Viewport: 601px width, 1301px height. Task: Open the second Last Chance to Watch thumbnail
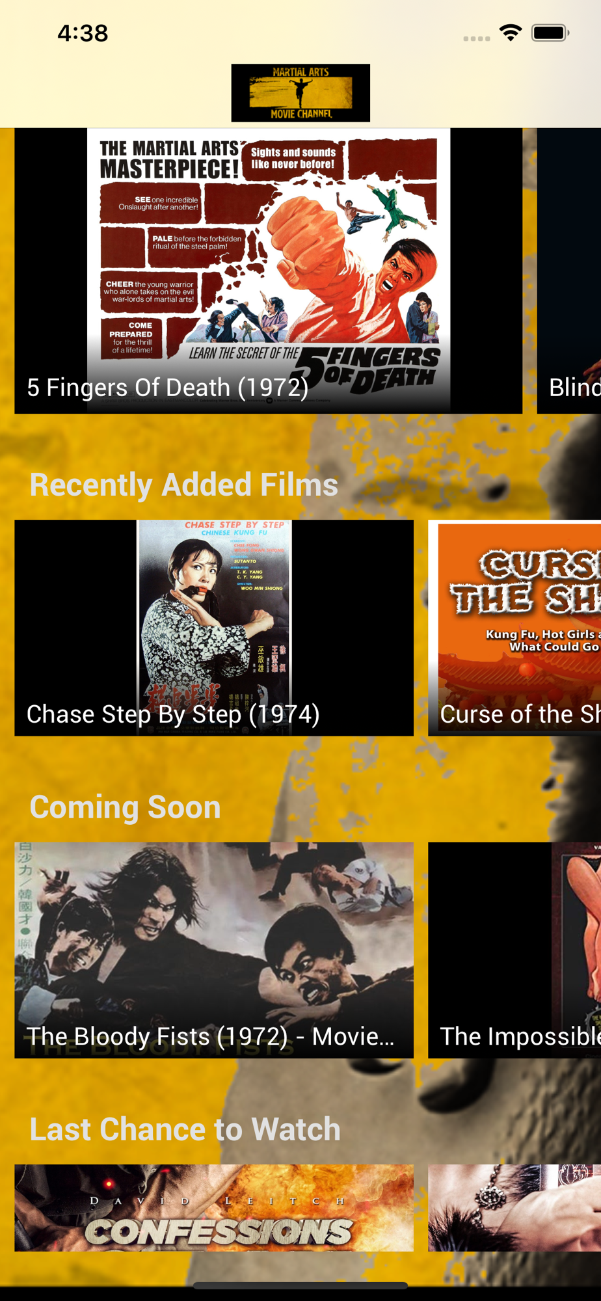point(514,1208)
